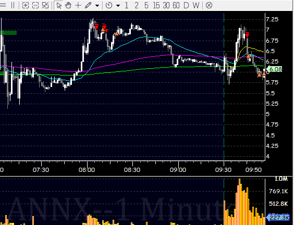Image resolution: width=294 pixels, height=225 pixels.
Task: Switch to the 1 minute timeframe
Action: point(127,5)
